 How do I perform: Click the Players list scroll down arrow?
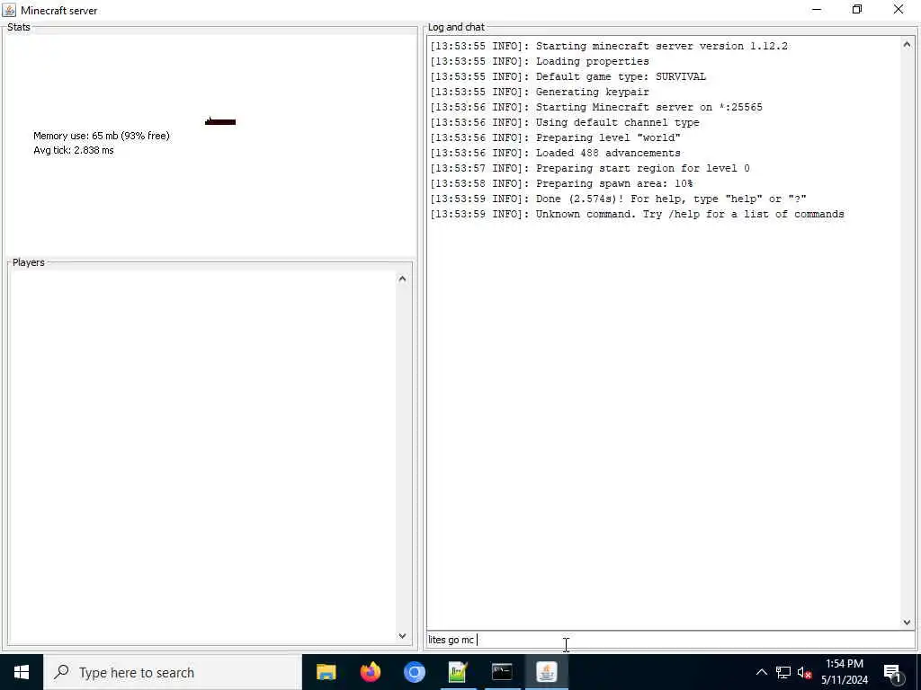[402, 635]
